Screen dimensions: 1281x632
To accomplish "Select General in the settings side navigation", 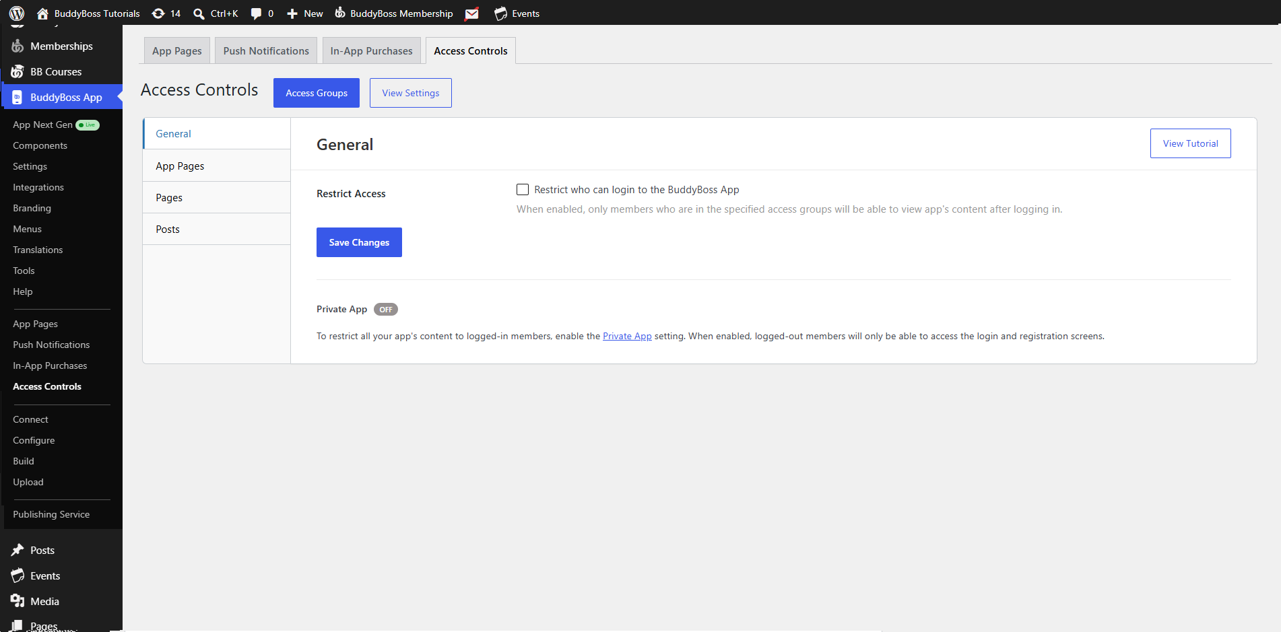I will pyautogui.click(x=216, y=133).
